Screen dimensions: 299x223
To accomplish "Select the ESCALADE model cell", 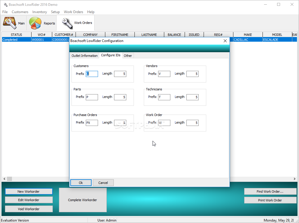I will point(277,40).
